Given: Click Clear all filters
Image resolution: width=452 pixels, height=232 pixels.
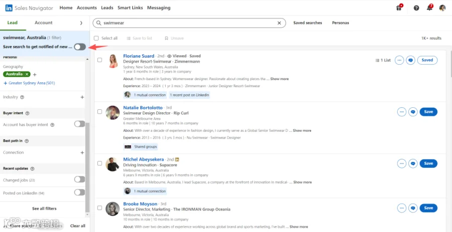Looking at the screenshot, I should [77, 226].
